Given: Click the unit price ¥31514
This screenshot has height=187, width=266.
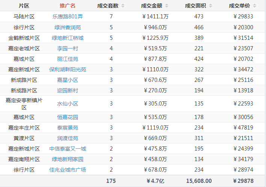Looking at the screenshot, I should tap(243, 38).
